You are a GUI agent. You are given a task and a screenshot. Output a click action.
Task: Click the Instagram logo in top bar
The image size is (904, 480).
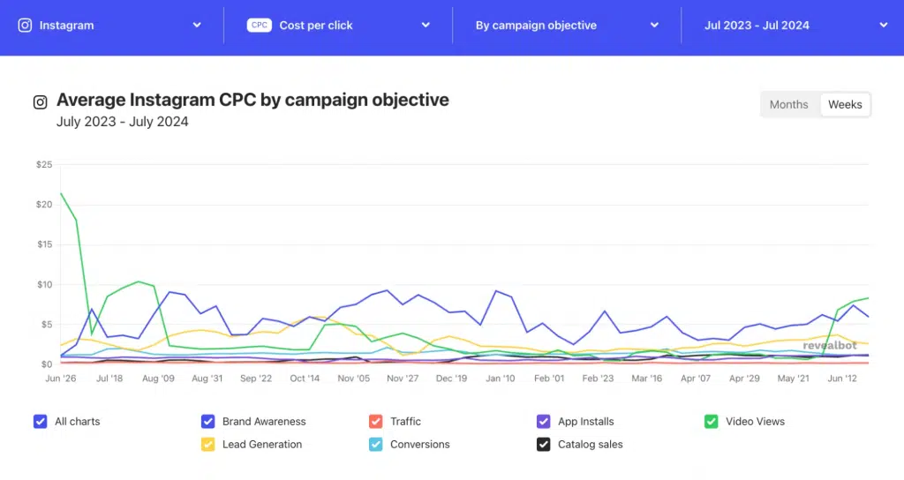click(26, 26)
